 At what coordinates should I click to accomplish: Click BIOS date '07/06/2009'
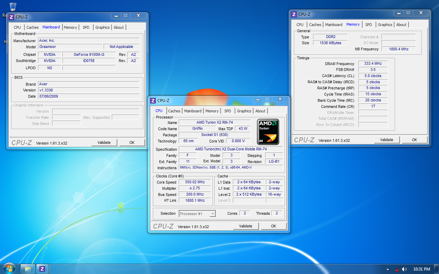89,96
